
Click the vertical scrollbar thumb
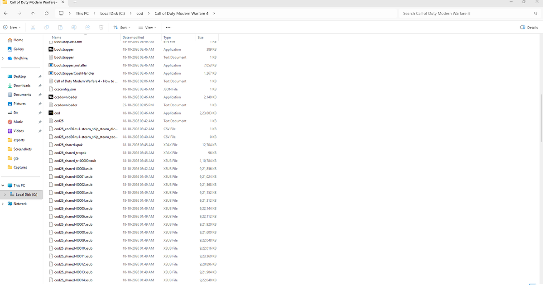(541, 118)
